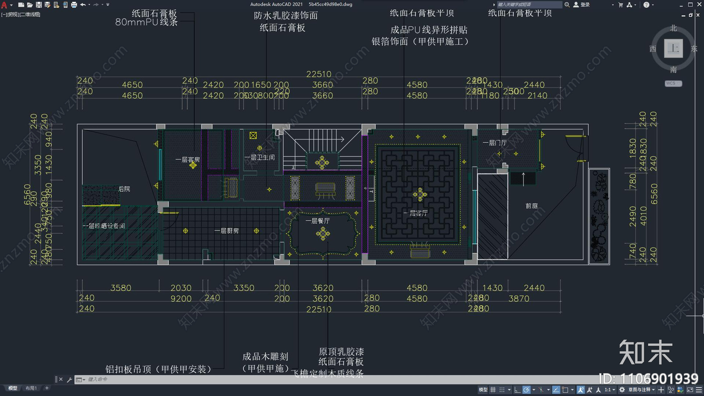
Task: Toggle MODEL space status button
Action: 483,389
